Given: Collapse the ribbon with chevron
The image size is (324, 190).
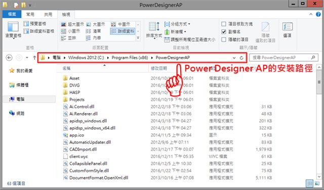Looking at the screenshot, I should point(311,14).
